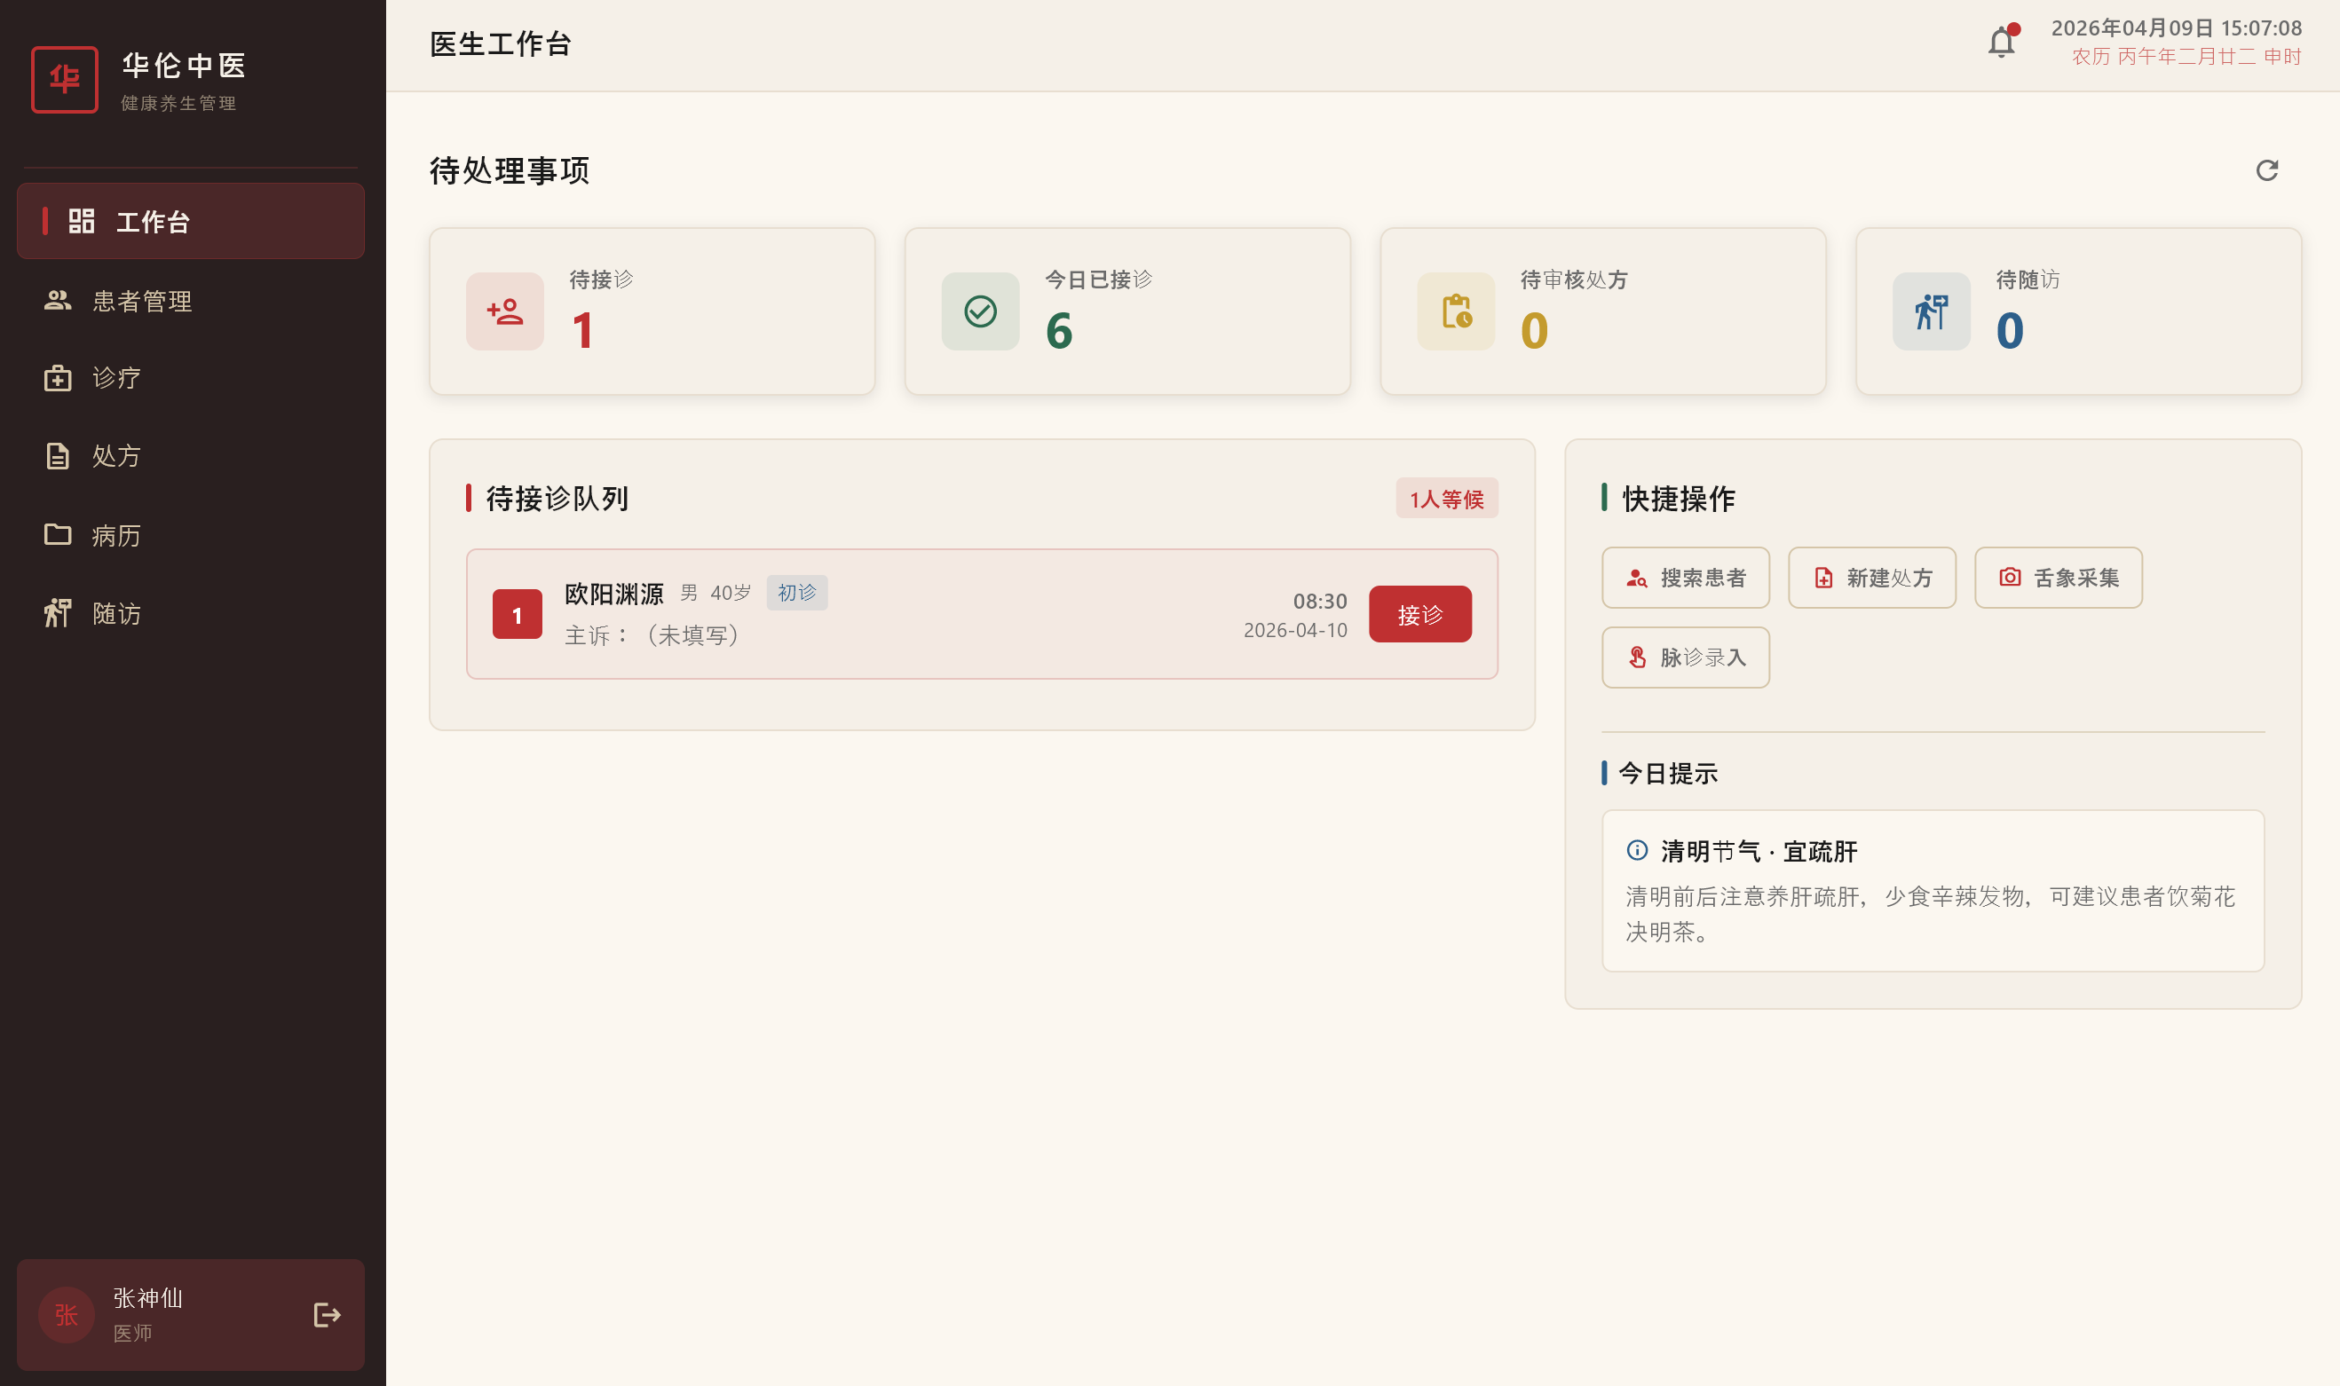Viewport: 2340px width, 1386px height.
Task: Open the 患者管理 menu item
Action: point(142,301)
